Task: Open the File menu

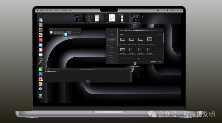Action: tap(47, 10)
